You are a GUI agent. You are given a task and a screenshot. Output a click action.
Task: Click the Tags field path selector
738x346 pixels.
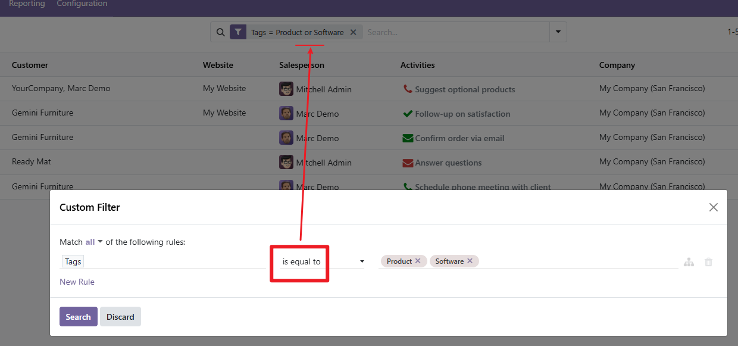[x=73, y=261]
